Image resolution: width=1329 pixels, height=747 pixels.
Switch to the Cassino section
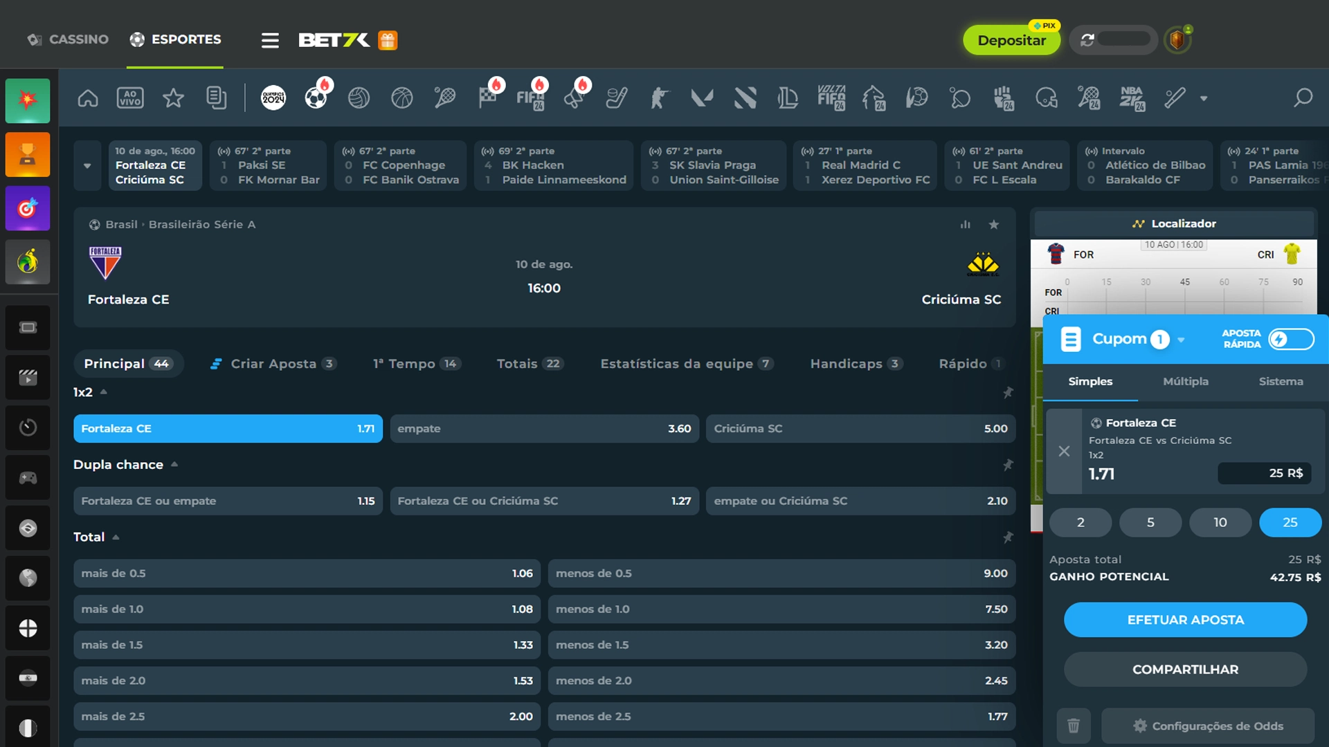(68, 39)
